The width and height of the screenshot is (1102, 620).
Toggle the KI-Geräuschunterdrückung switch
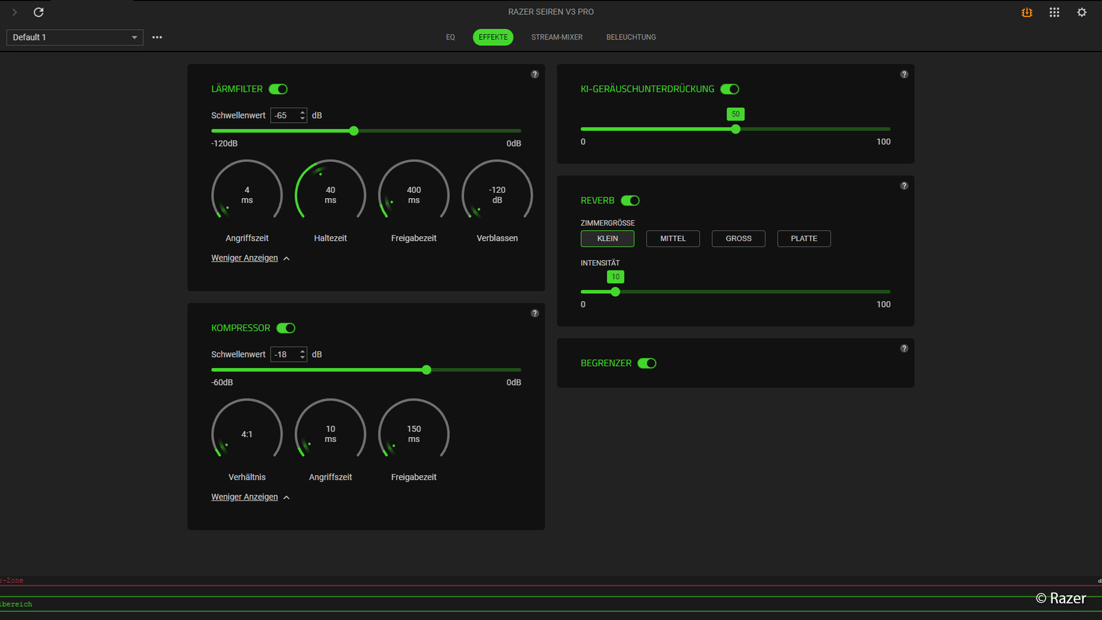coord(730,89)
